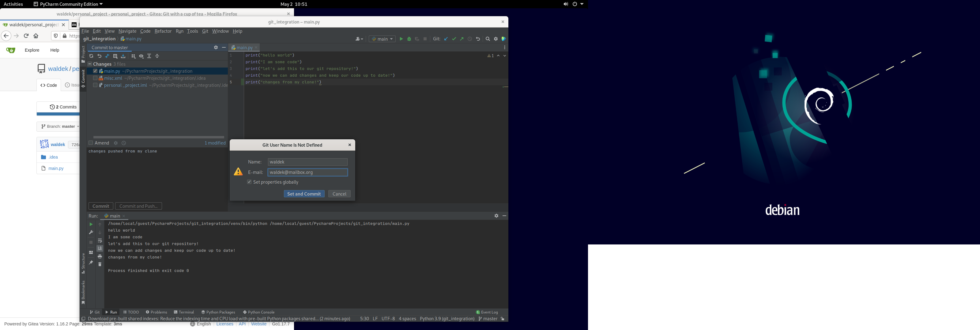Uncheck the main.py change checkbox
The height and width of the screenshot is (330, 980).
(95, 71)
